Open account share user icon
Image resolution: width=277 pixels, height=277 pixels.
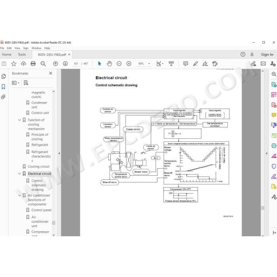[273, 64]
